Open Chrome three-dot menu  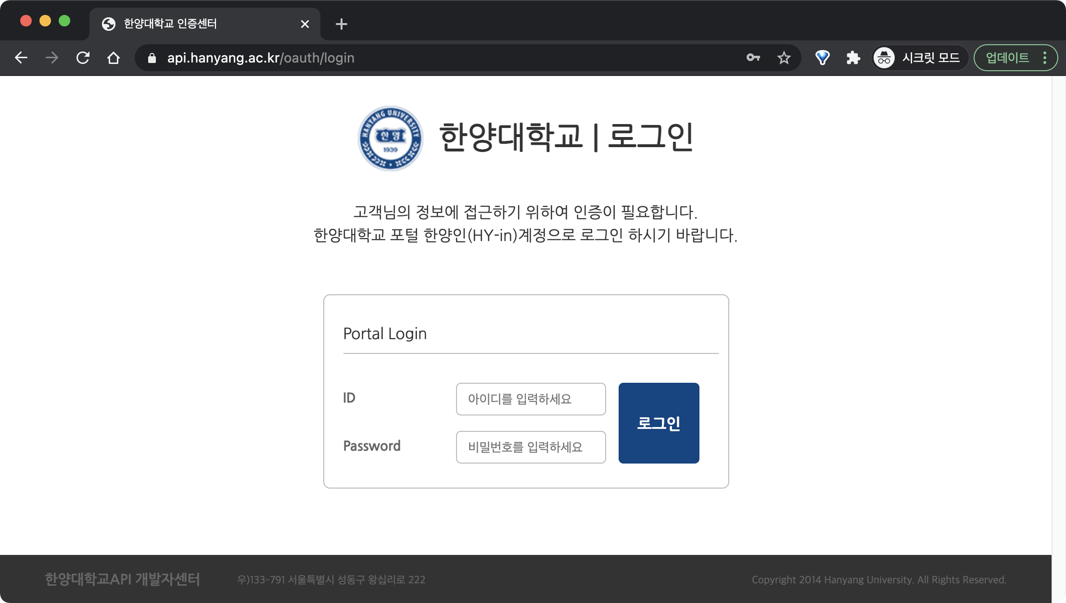pyautogui.click(x=1045, y=58)
